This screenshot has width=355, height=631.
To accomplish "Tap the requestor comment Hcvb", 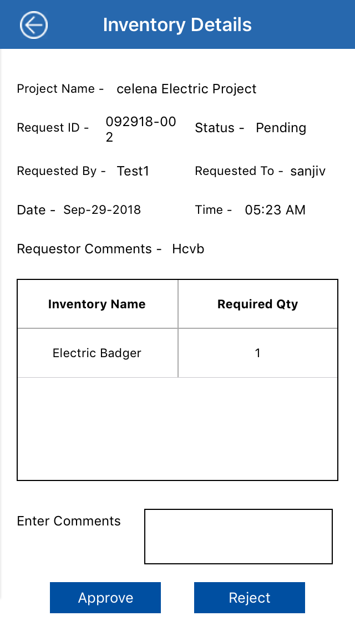I will pos(188,249).
